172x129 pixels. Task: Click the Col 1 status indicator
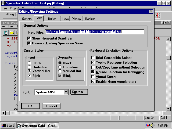point(165,118)
